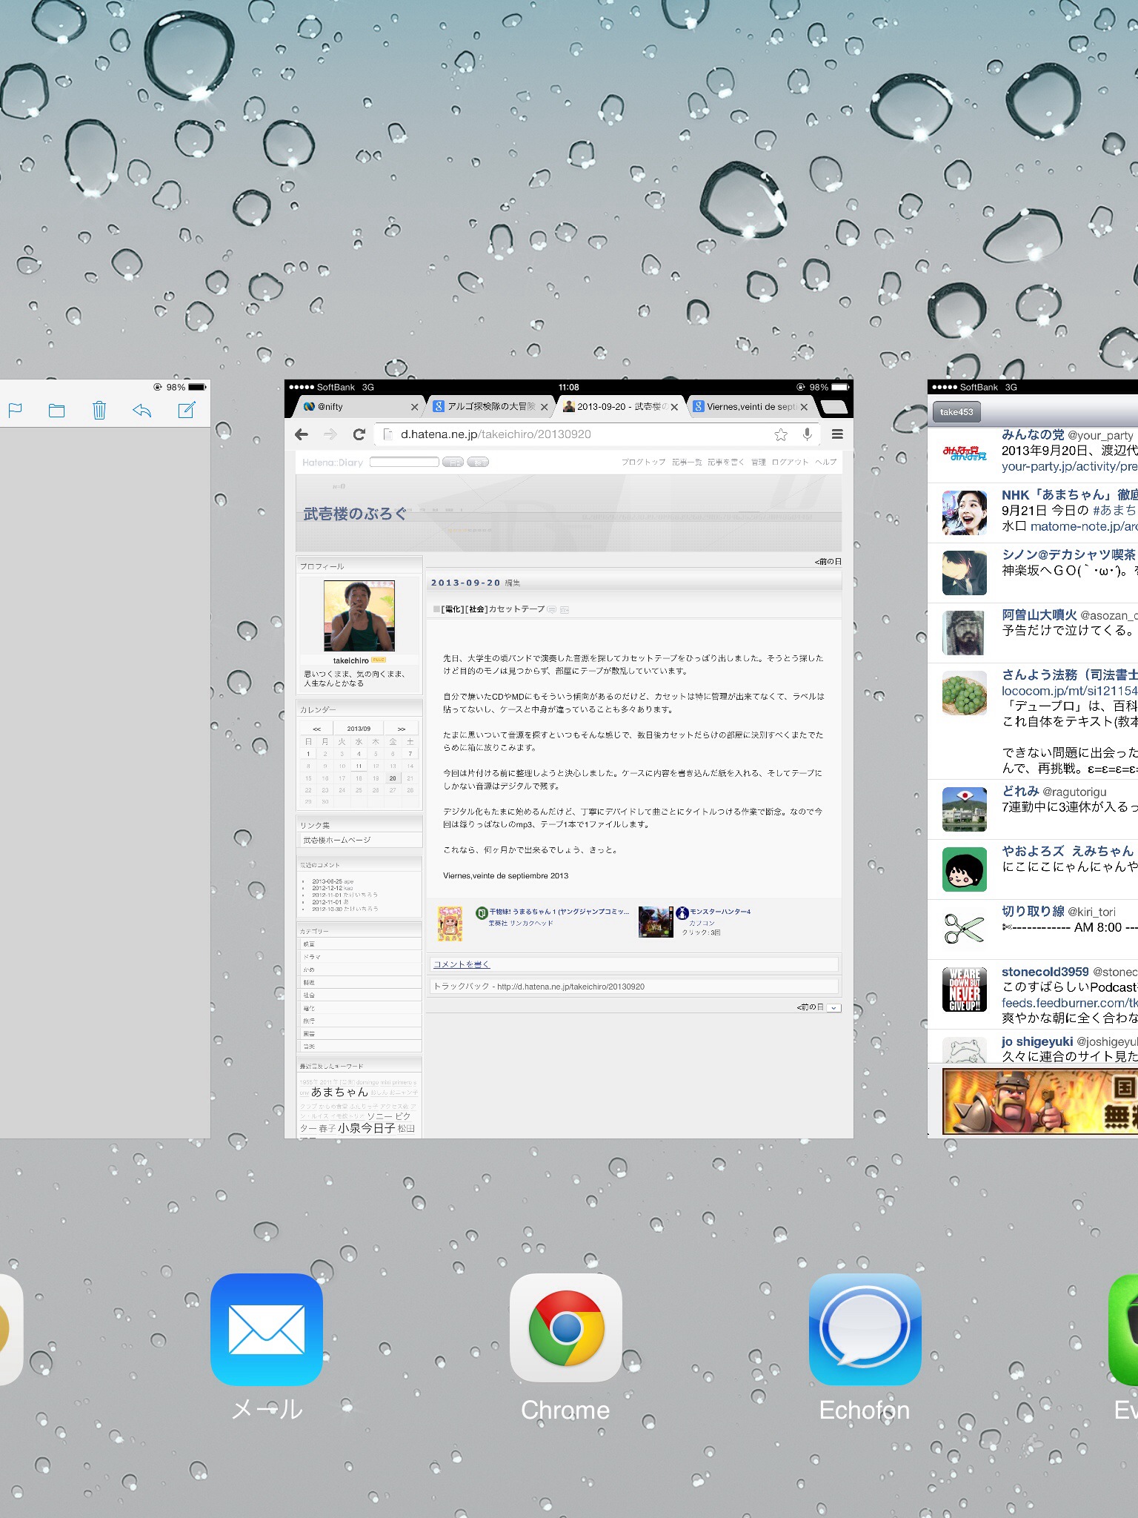
Task: Open the Echofon app icon
Action: [865, 1329]
